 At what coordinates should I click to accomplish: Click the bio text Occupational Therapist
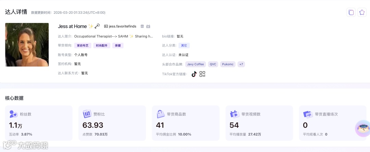tap(113, 36)
